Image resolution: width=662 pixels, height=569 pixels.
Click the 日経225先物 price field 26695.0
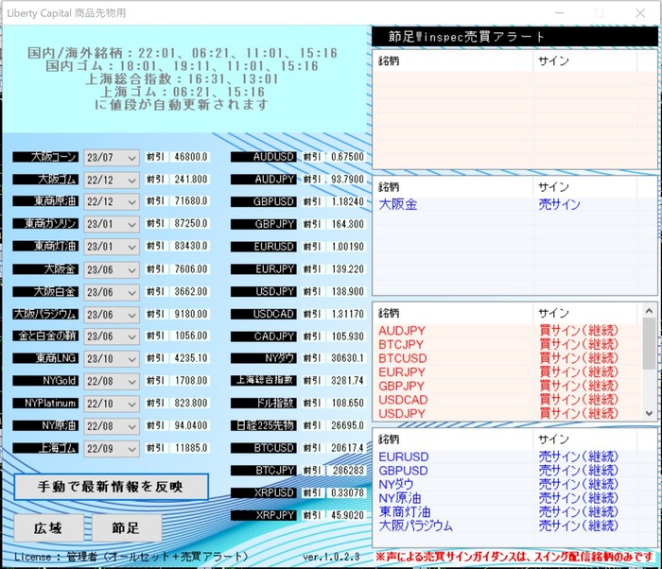pos(347,425)
